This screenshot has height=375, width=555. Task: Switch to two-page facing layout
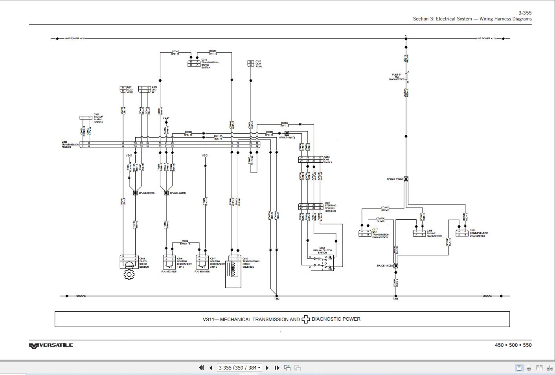point(539,368)
